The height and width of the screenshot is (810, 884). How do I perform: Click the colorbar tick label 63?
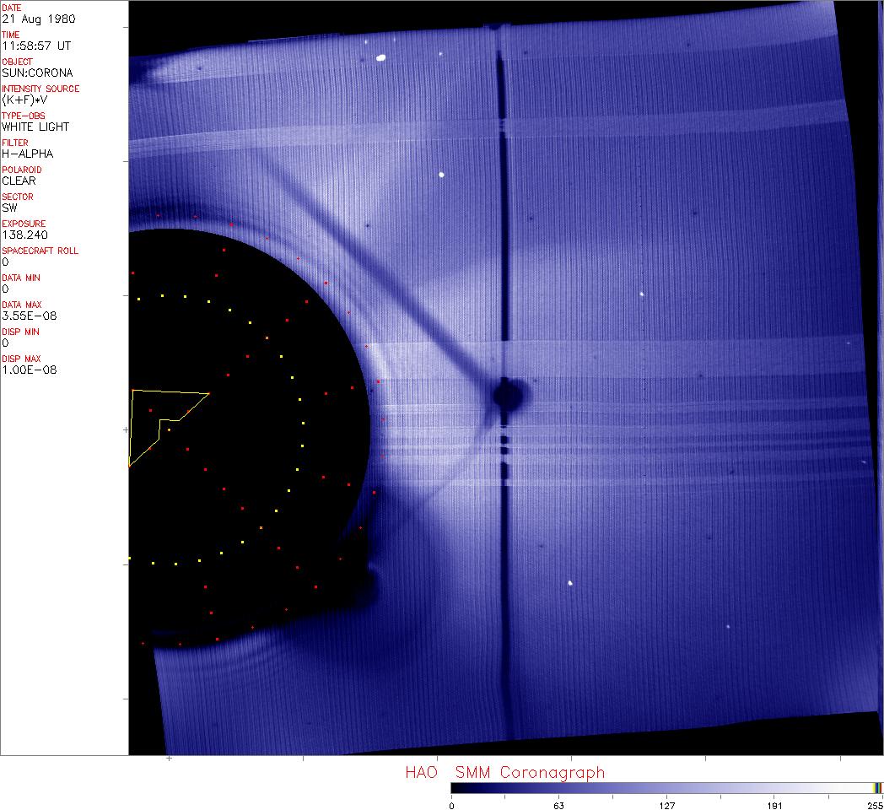[558, 805]
